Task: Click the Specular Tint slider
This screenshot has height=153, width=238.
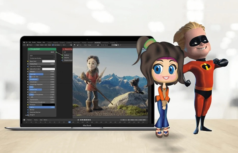Action: [42, 77]
